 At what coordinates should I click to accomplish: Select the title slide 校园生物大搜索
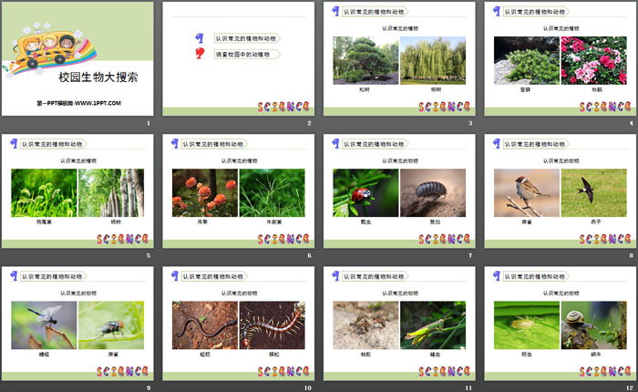coord(77,58)
